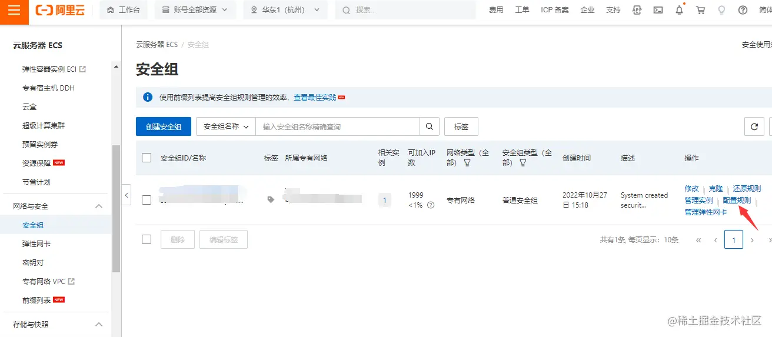Jump to the first page arrow
This screenshot has width=772, height=337.
(698, 240)
